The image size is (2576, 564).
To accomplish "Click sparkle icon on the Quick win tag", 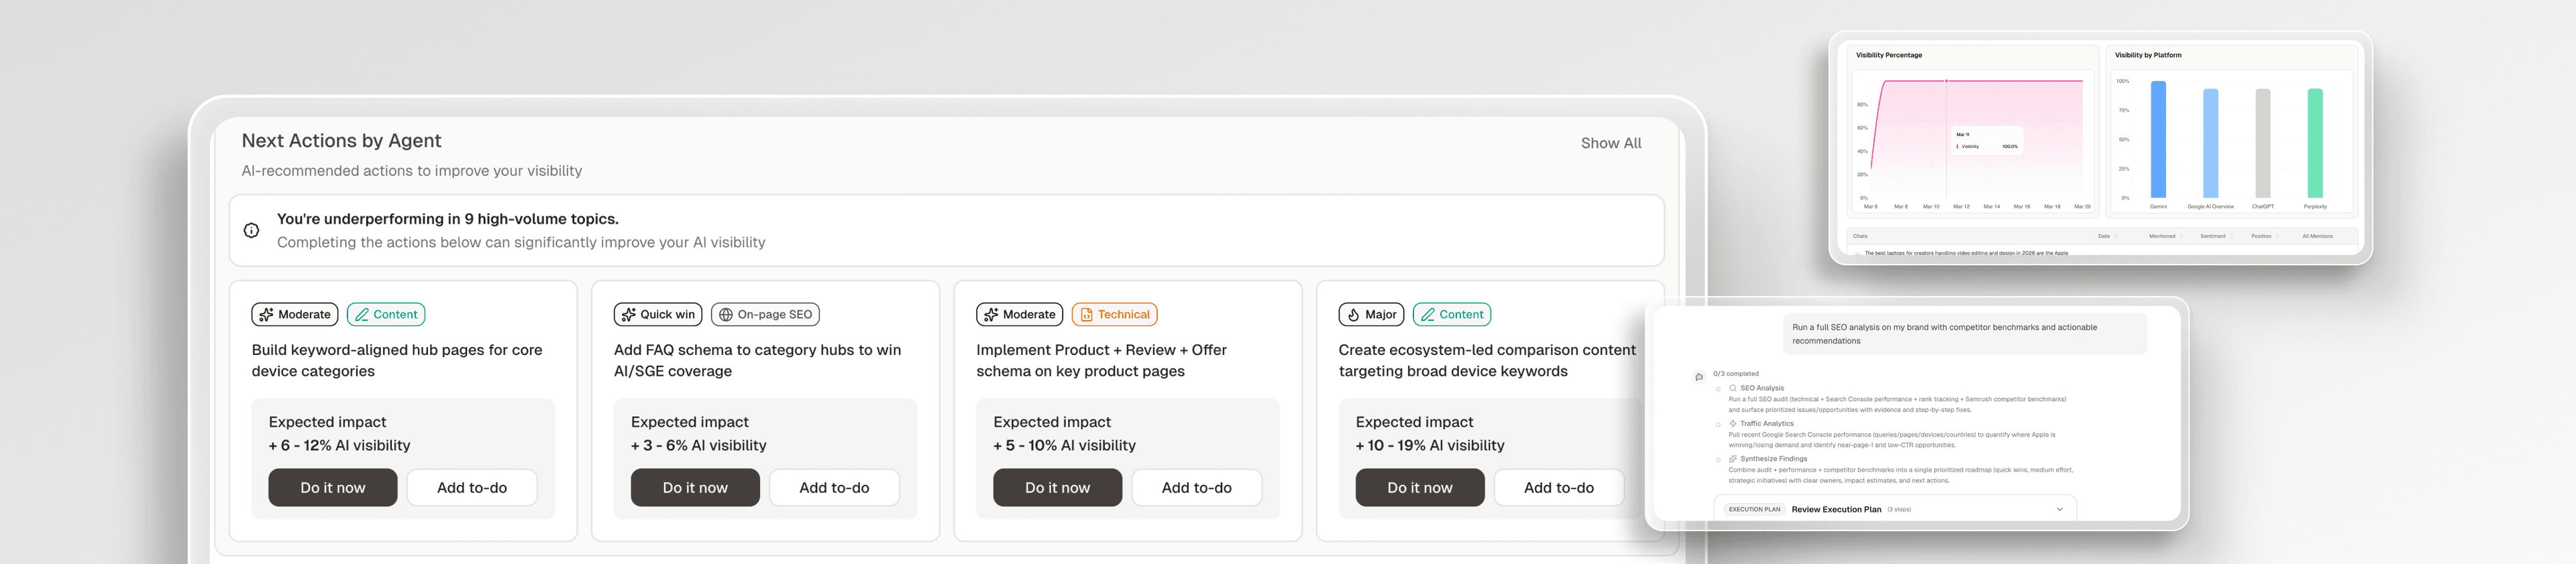I will [x=628, y=314].
